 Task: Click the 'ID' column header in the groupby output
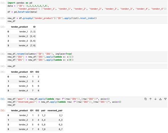pos(34,27)
